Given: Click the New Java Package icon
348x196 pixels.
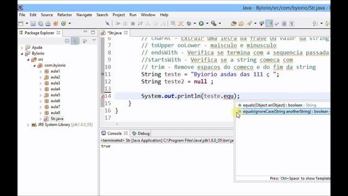Looking at the screenshot, I should coord(55,23).
